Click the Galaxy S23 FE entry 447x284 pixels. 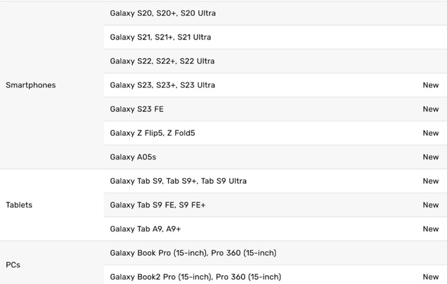[x=137, y=109]
